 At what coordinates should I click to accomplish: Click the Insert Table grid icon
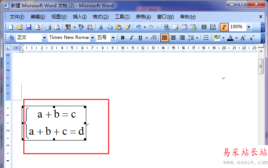point(184,27)
